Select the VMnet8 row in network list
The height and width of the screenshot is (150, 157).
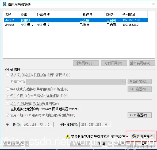76,25
